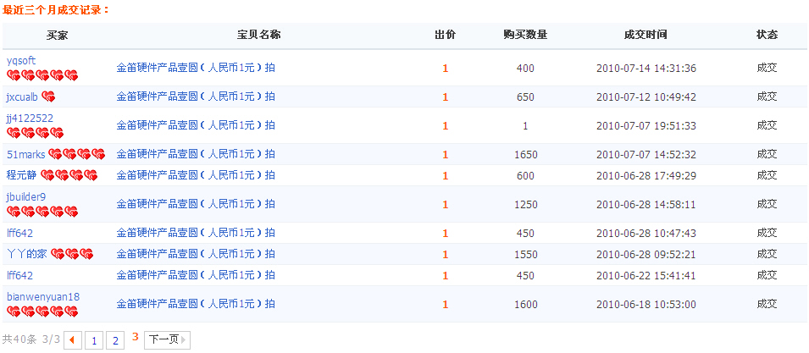
Task: Click the 买家 column header
Action: pos(58,35)
